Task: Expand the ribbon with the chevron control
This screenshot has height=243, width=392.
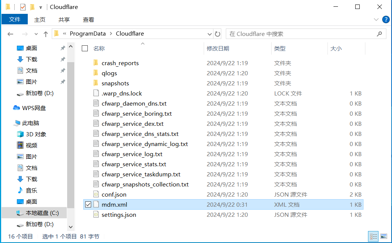Action: pyautogui.click(x=376, y=19)
